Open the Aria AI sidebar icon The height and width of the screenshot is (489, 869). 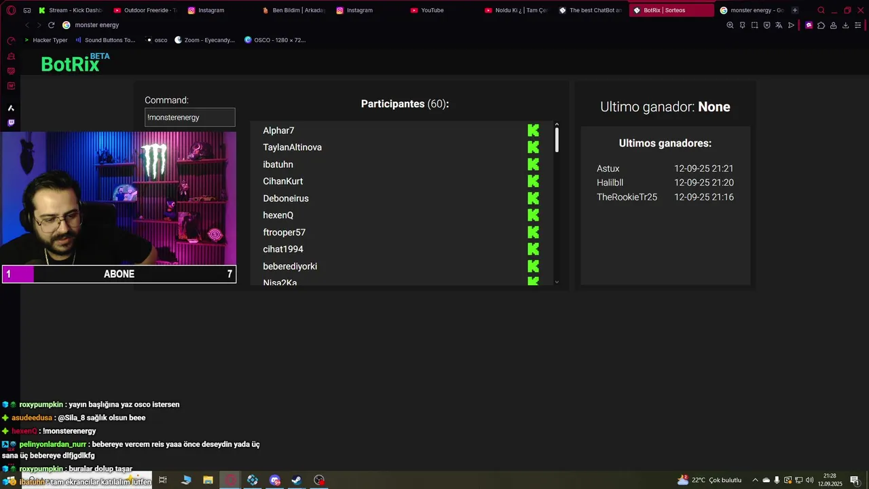coord(11,108)
